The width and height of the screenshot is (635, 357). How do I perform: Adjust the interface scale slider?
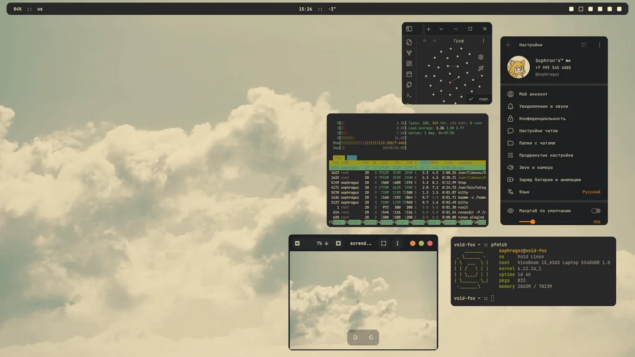(x=533, y=222)
